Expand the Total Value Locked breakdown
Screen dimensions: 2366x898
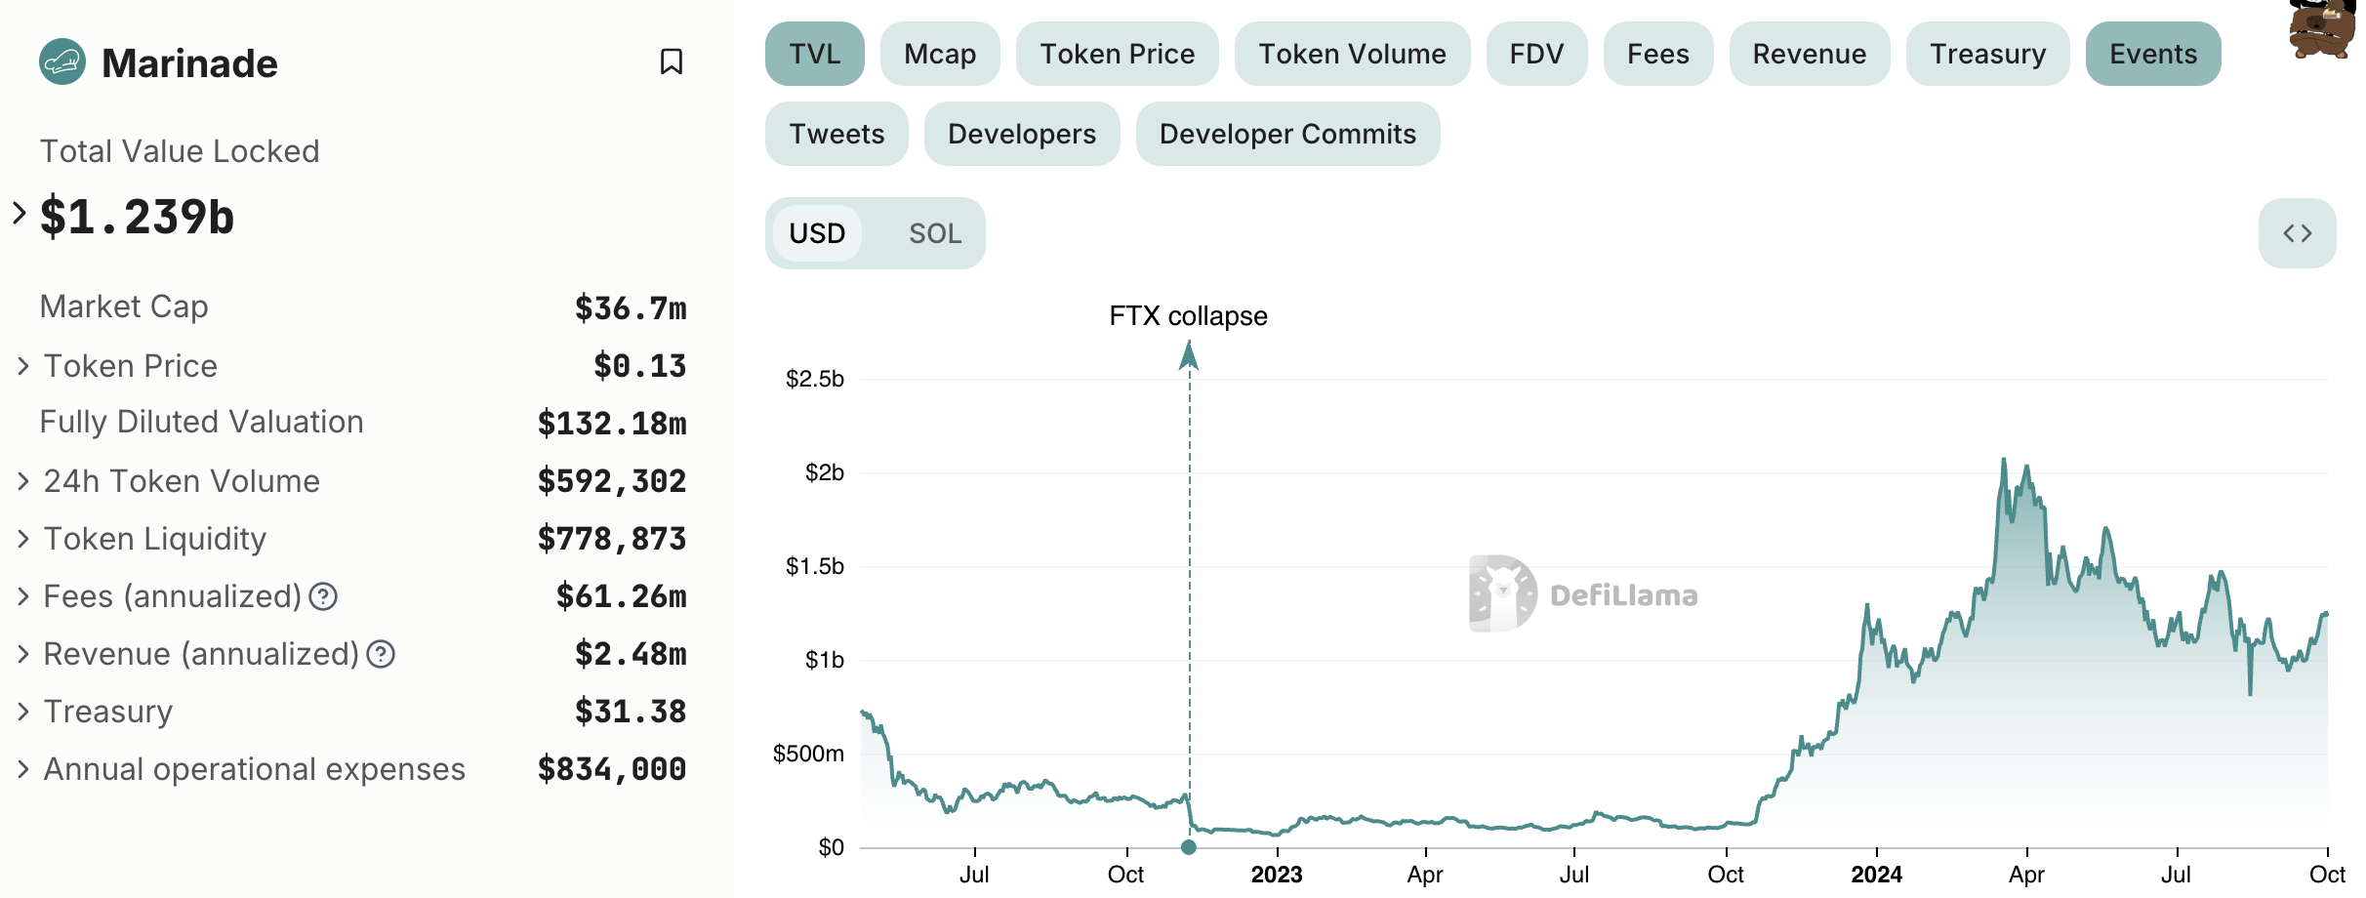tap(20, 213)
